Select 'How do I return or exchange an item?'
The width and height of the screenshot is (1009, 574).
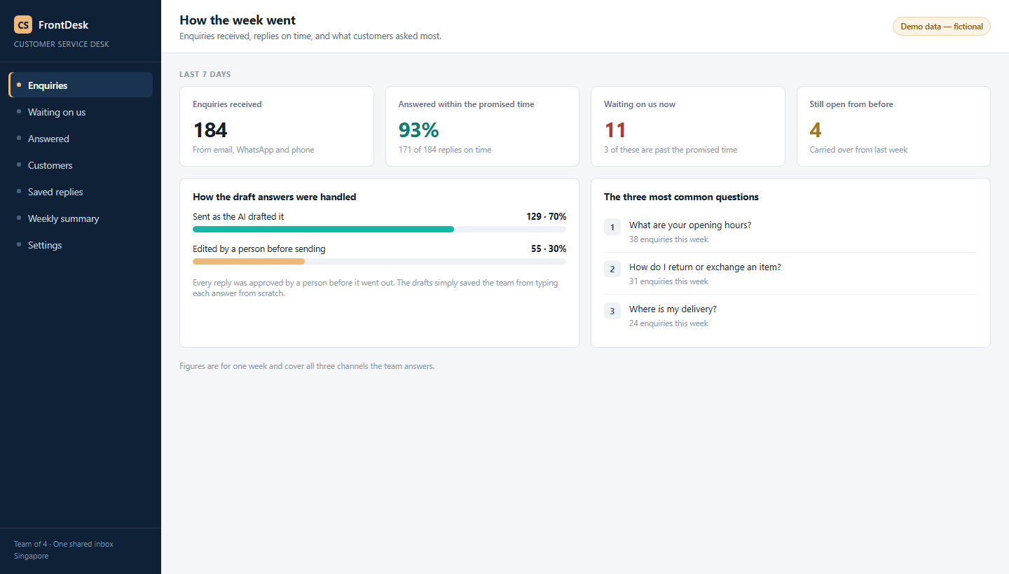tap(705, 267)
